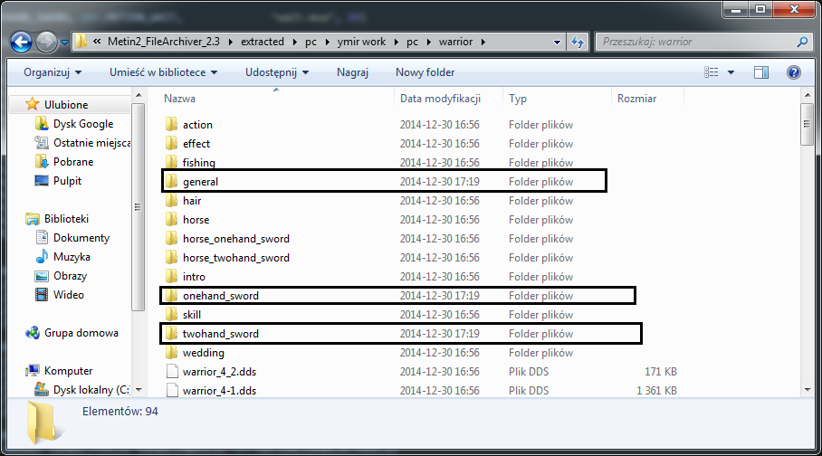
Task: Select the skill folder icon
Action: pyautogui.click(x=171, y=315)
